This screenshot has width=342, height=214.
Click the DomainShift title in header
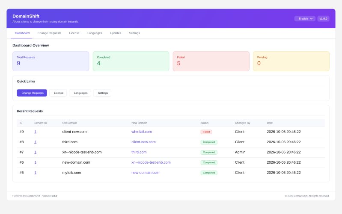click(26, 16)
